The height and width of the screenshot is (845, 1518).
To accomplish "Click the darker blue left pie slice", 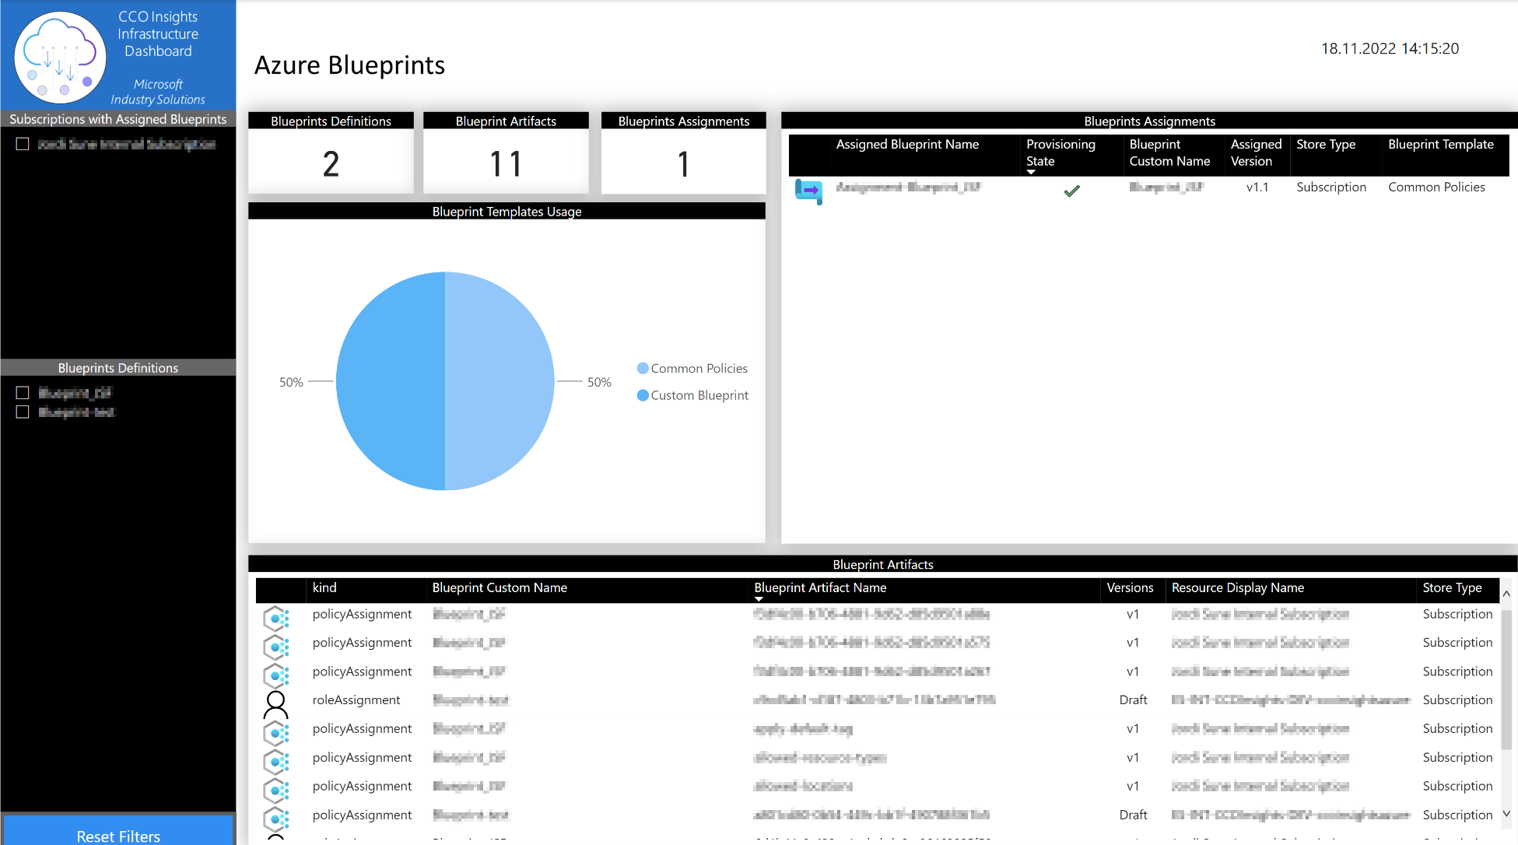I will tap(391, 381).
